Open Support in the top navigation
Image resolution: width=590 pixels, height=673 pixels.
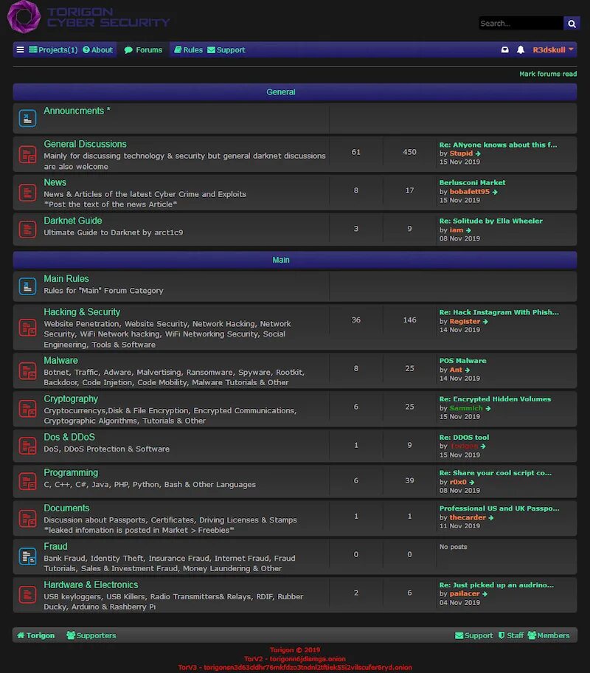(226, 49)
